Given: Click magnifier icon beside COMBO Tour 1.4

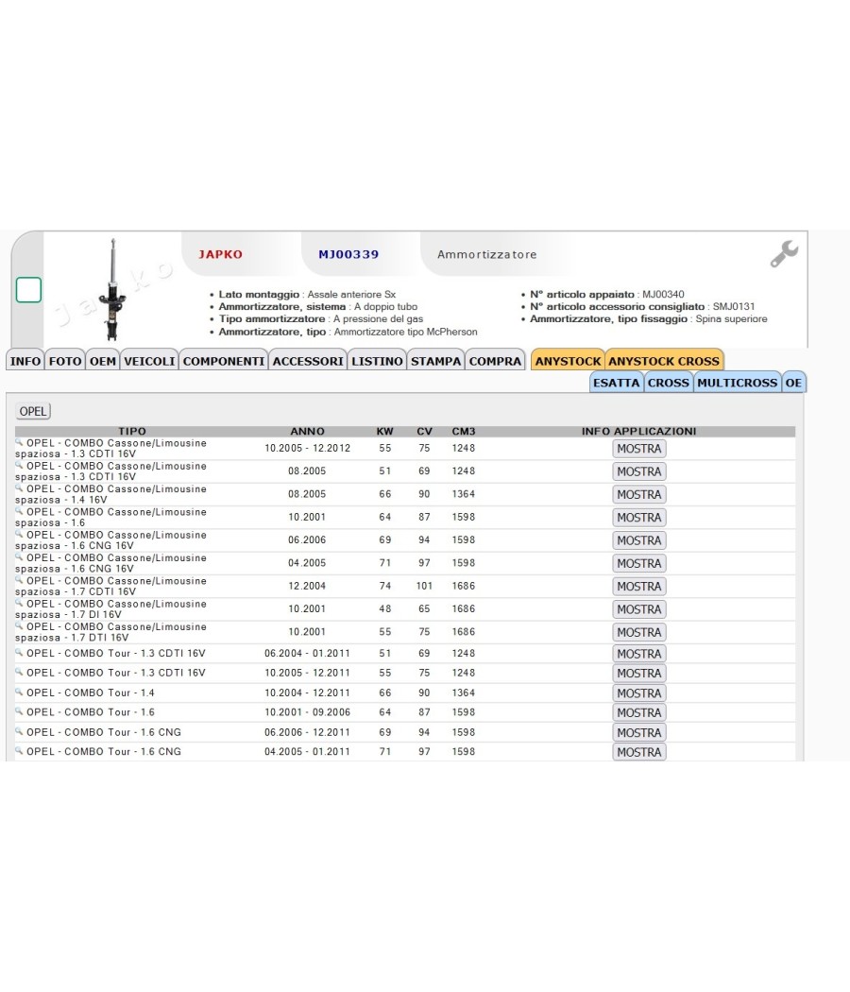Looking at the screenshot, I should click(19, 692).
